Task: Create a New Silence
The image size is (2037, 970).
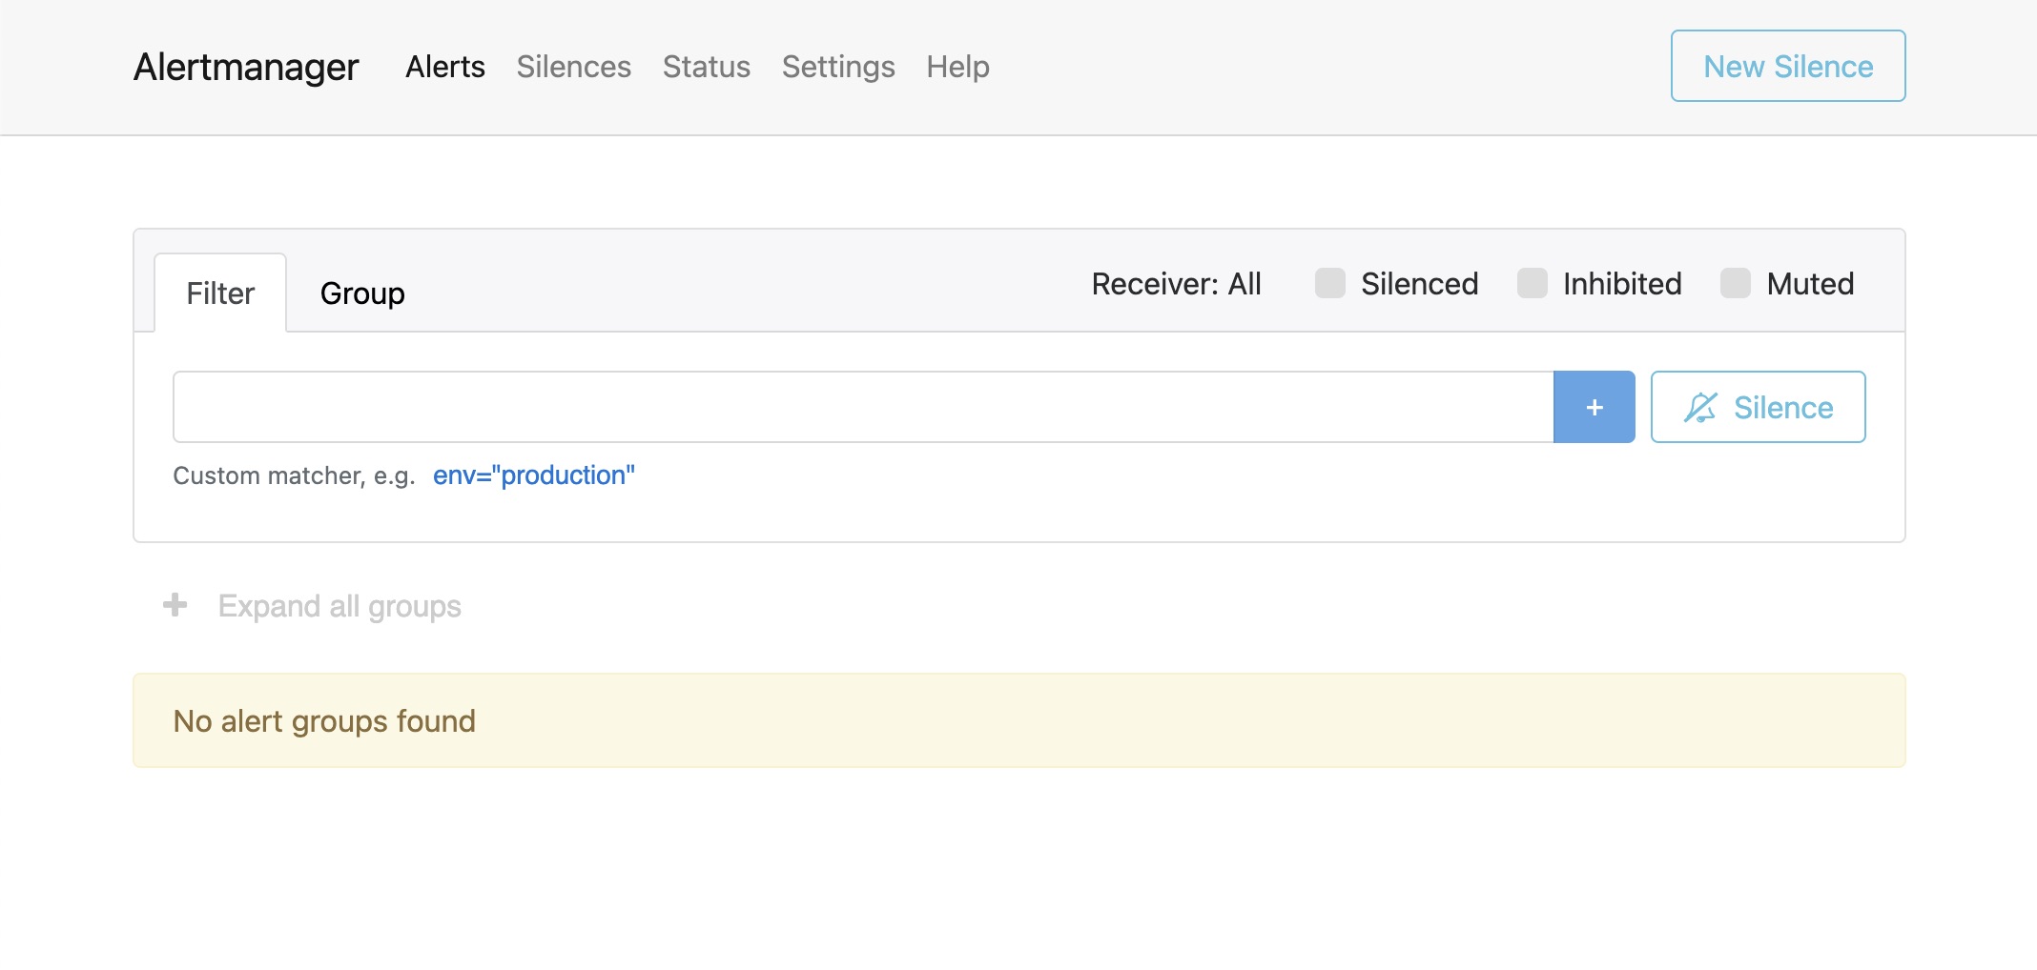Action: pyautogui.click(x=1787, y=66)
